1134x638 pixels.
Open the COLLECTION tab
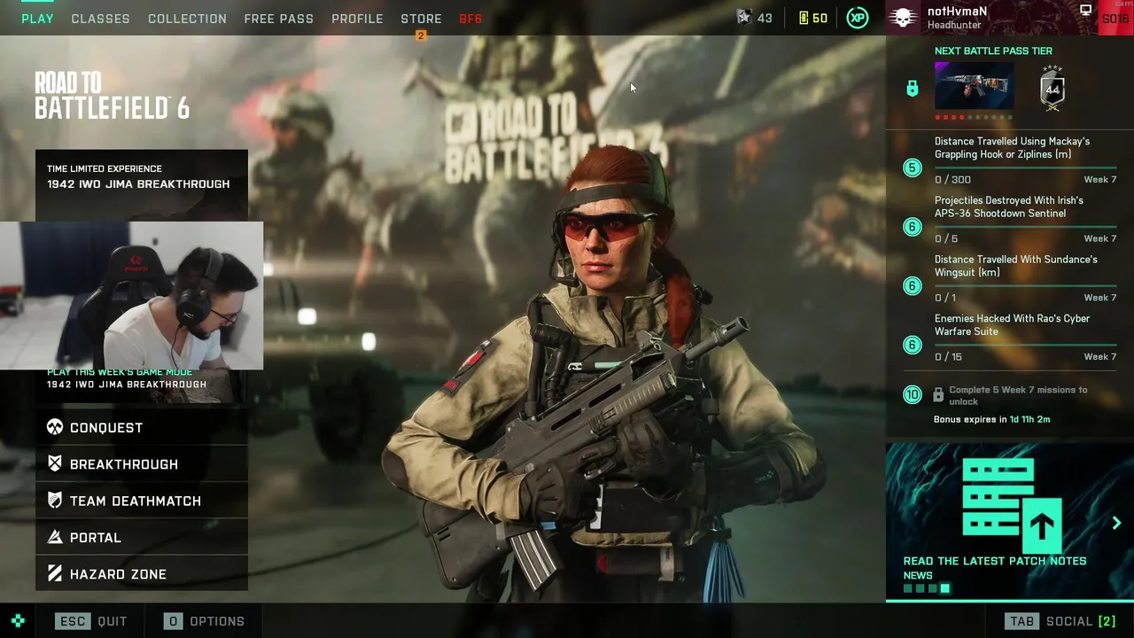point(187,19)
